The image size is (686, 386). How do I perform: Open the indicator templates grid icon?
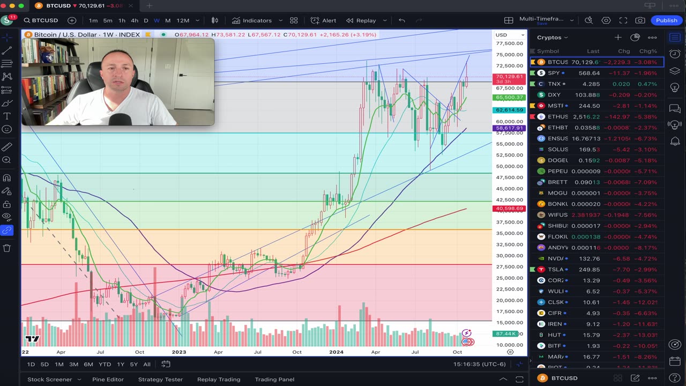coord(294,20)
